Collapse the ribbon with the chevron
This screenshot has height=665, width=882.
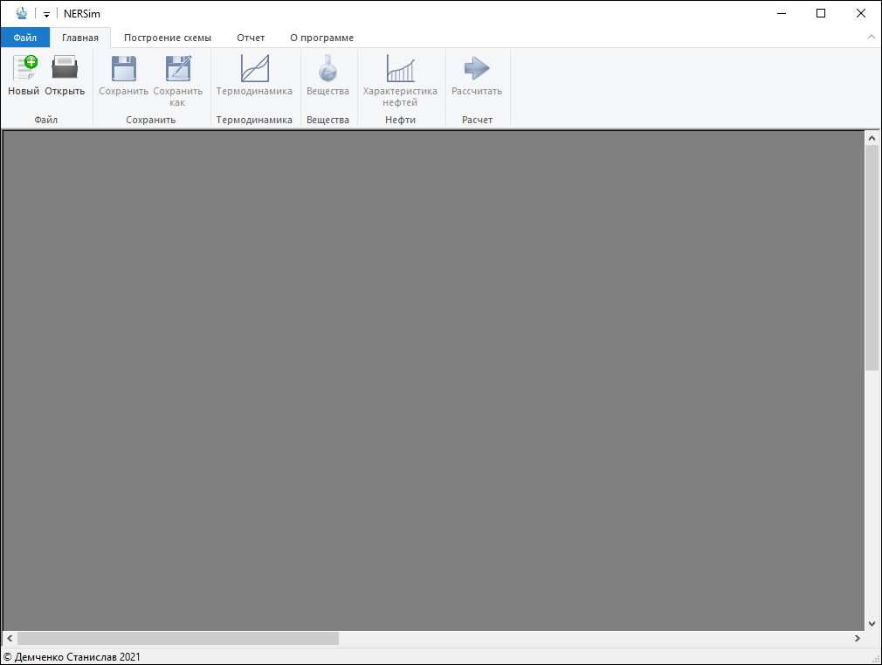coord(872,38)
